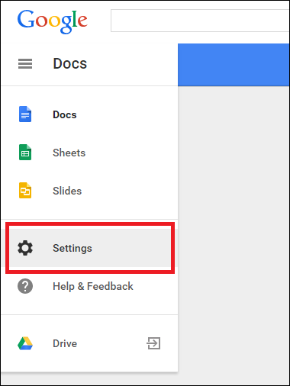Viewport: 290px width, 386px height.
Task: Click the blue Docs file icon
Action: (25, 114)
